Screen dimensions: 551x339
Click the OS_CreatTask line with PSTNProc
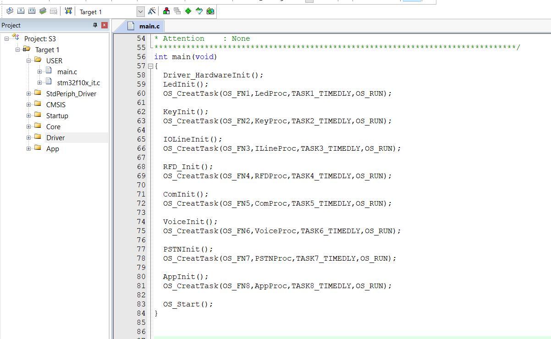click(280, 258)
